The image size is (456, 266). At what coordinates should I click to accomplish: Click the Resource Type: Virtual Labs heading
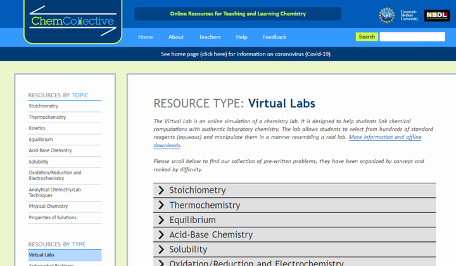(x=234, y=104)
